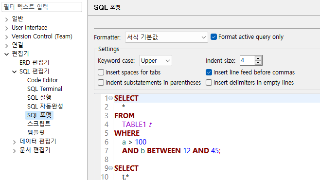Enable Indent substatements in parentheses
The width and height of the screenshot is (320, 180).
click(x=101, y=82)
